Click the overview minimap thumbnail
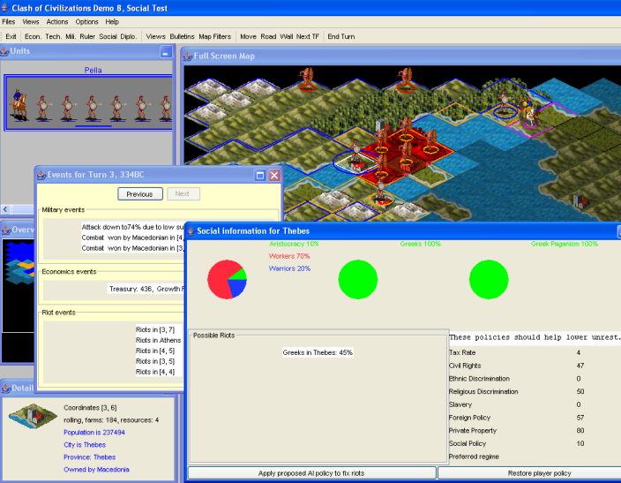The height and width of the screenshot is (483, 621). pos(18,274)
